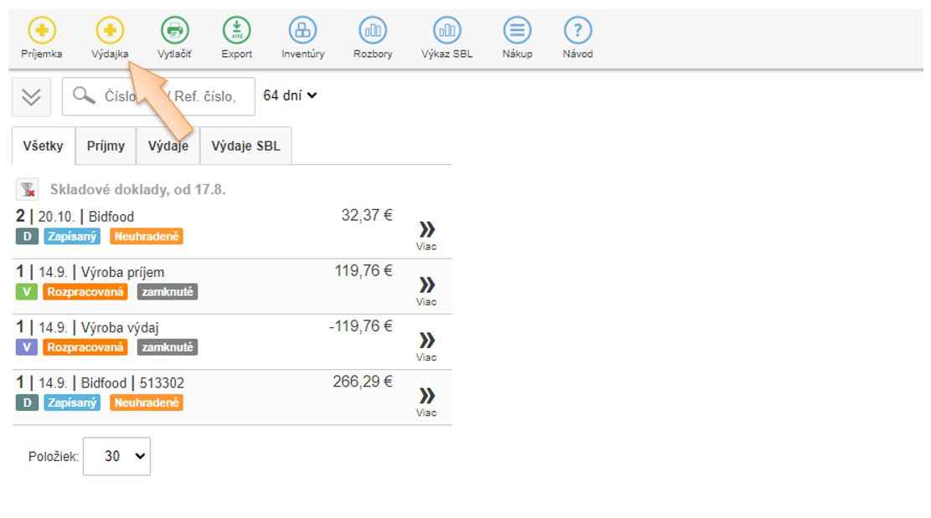Image resolution: width=931 pixels, height=518 pixels.
Task: Open the Rozbory analysis icon
Action: [373, 31]
